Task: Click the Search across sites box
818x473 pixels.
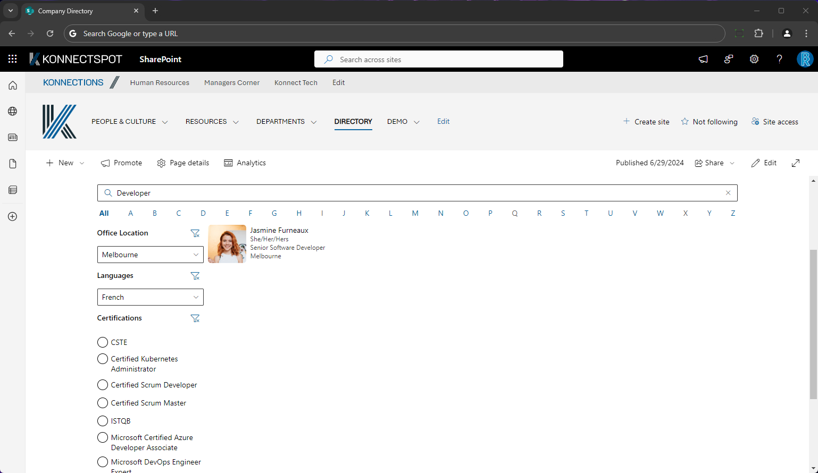Action: pyautogui.click(x=439, y=59)
